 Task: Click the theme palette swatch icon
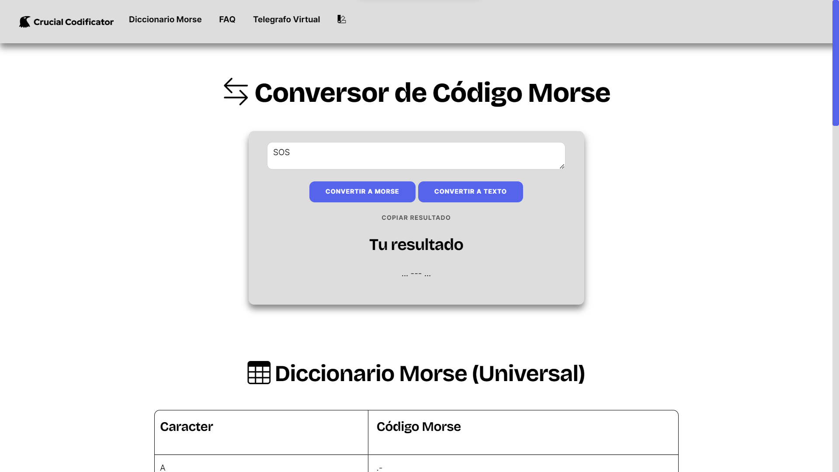click(342, 19)
